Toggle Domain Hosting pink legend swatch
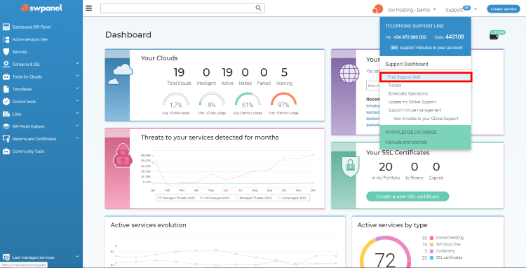The height and width of the screenshot is (268, 526). click(432, 238)
